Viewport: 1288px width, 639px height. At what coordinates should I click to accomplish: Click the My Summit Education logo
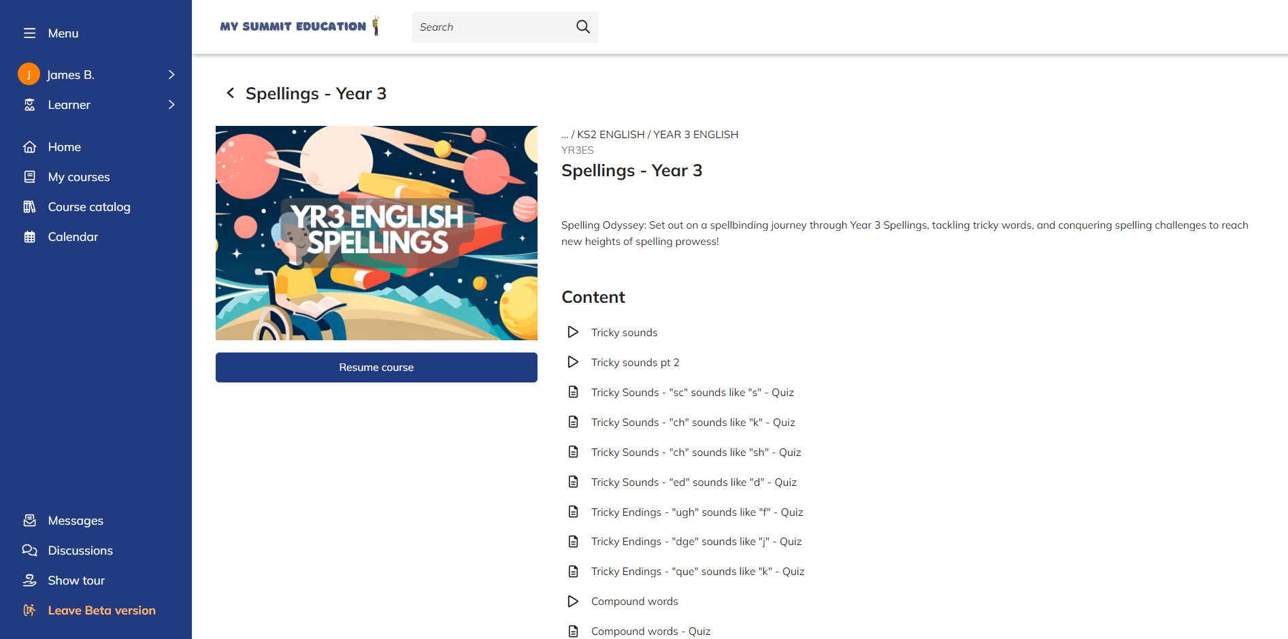pos(300,26)
